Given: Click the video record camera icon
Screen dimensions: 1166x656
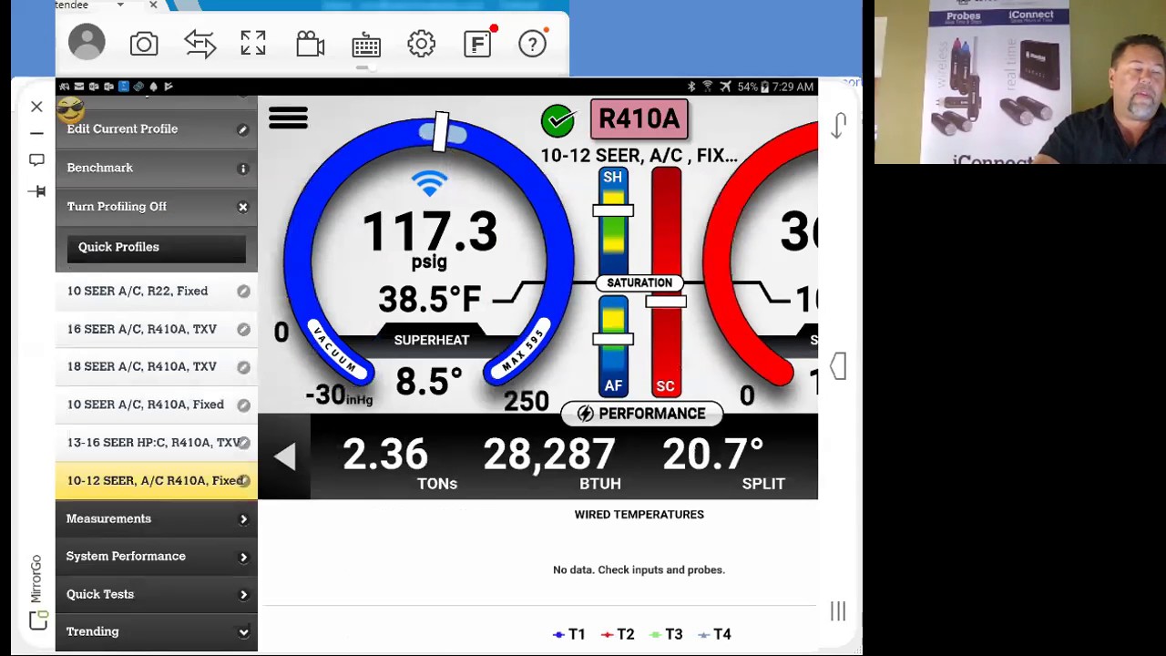Looking at the screenshot, I should 310,44.
